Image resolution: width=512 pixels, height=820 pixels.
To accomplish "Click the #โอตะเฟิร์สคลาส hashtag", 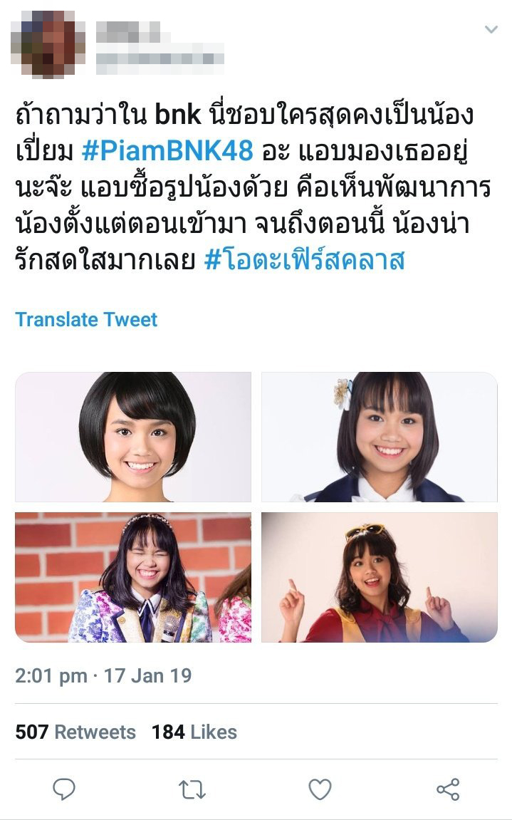I will [x=304, y=260].
